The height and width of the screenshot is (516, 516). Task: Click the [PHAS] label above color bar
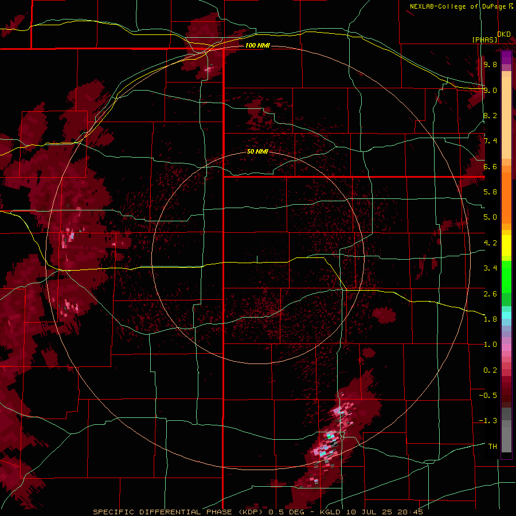484,40
